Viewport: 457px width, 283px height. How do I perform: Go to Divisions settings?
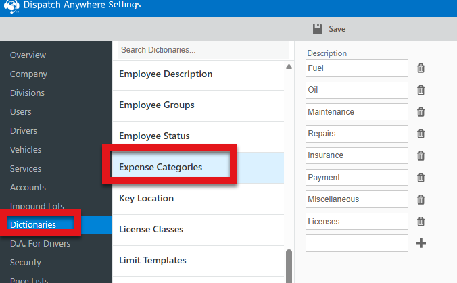[28, 93]
